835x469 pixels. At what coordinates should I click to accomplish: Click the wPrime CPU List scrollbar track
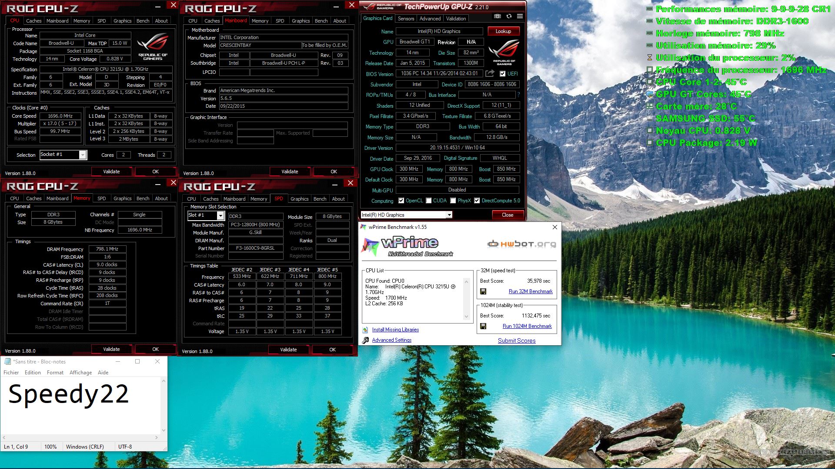tap(466, 299)
